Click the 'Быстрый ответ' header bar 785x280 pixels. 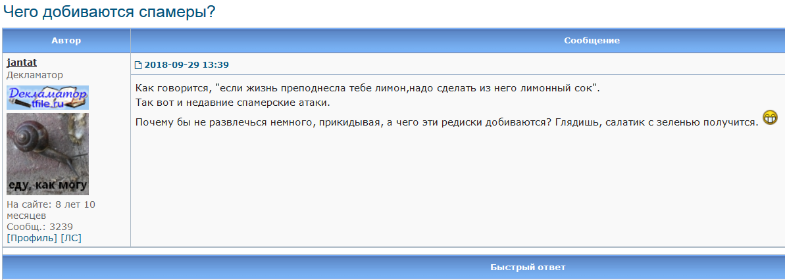tap(528, 267)
